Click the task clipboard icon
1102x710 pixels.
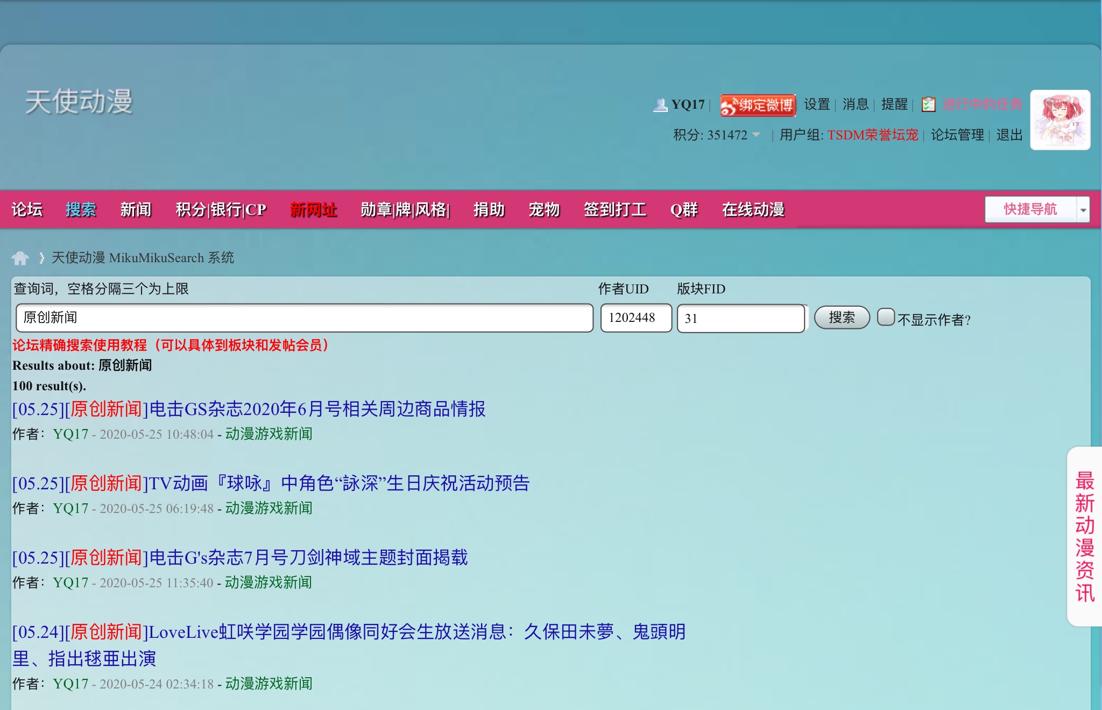pyautogui.click(x=929, y=104)
